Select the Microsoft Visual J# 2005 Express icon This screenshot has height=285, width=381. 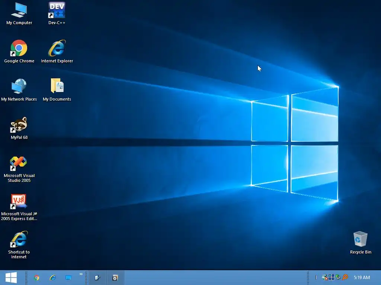point(19,202)
